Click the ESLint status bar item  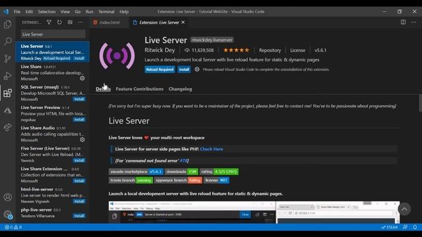[x=390, y=227]
